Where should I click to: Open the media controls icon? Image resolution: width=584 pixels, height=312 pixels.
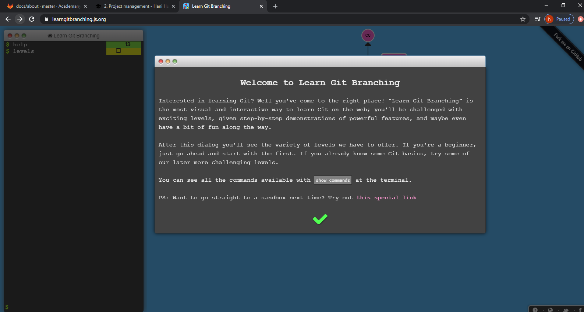pos(538,19)
